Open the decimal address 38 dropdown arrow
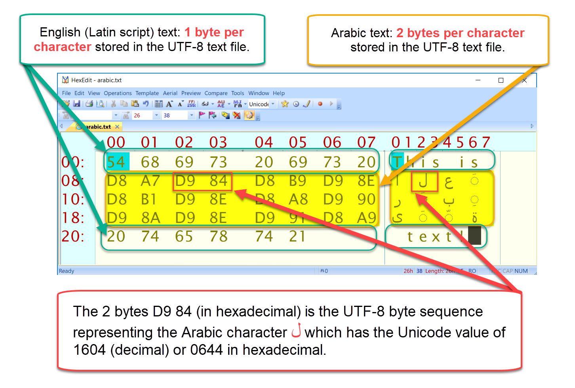Viewport: 575px width, 388px height. point(192,115)
